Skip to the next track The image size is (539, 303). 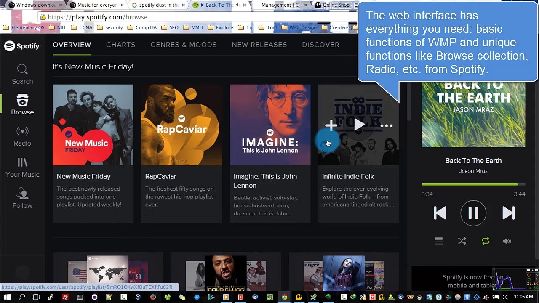coord(508,213)
